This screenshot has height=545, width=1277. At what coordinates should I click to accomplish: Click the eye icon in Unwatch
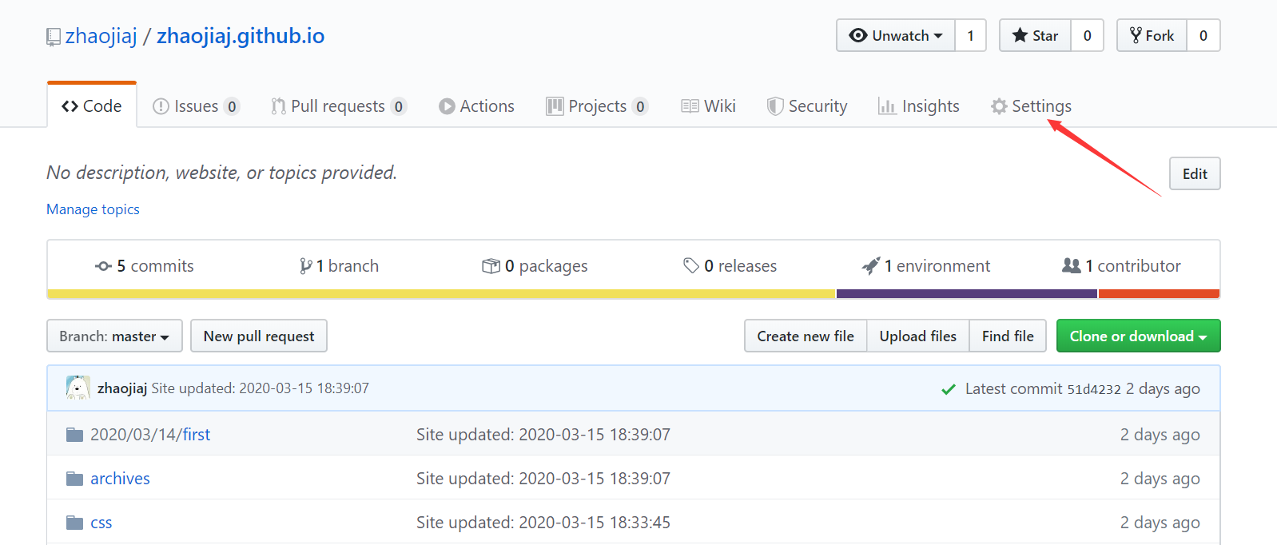pyautogui.click(x=858, y=35)
